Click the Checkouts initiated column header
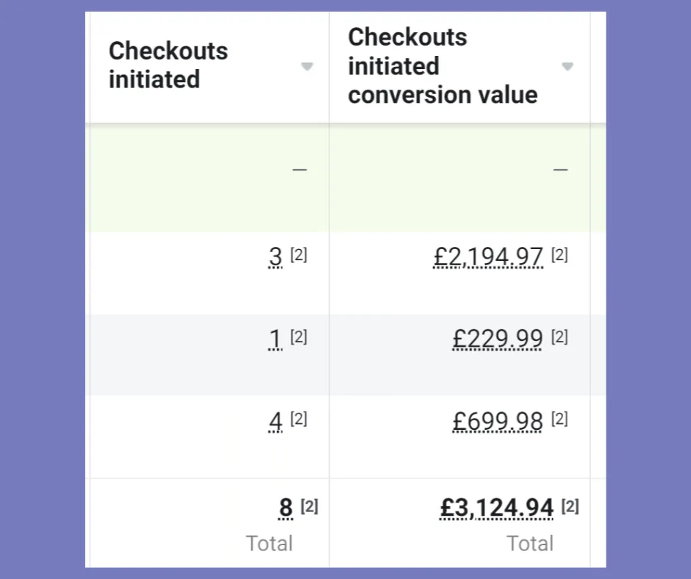The height and width of the screenshot is (579, 691). pos(168,65)
